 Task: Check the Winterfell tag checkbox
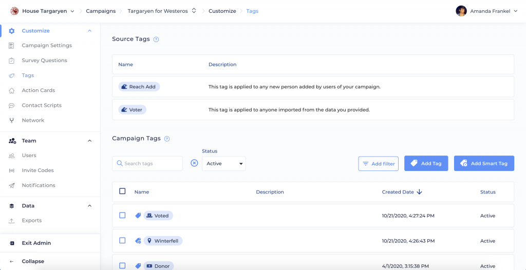tap(122, 240)
